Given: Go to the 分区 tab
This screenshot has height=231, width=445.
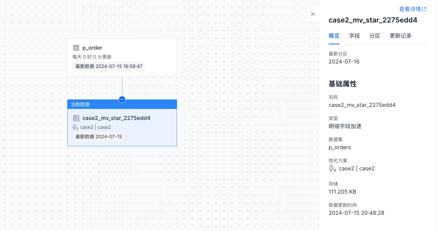Looking at the screenshot, I should tap(375, 36).
